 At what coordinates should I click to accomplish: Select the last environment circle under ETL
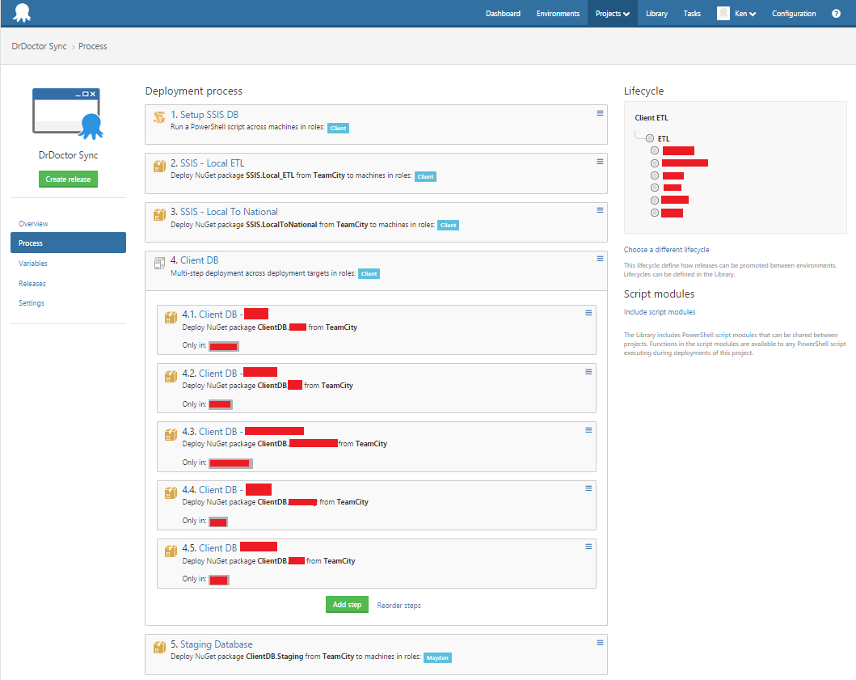click(x=655, y=213)
